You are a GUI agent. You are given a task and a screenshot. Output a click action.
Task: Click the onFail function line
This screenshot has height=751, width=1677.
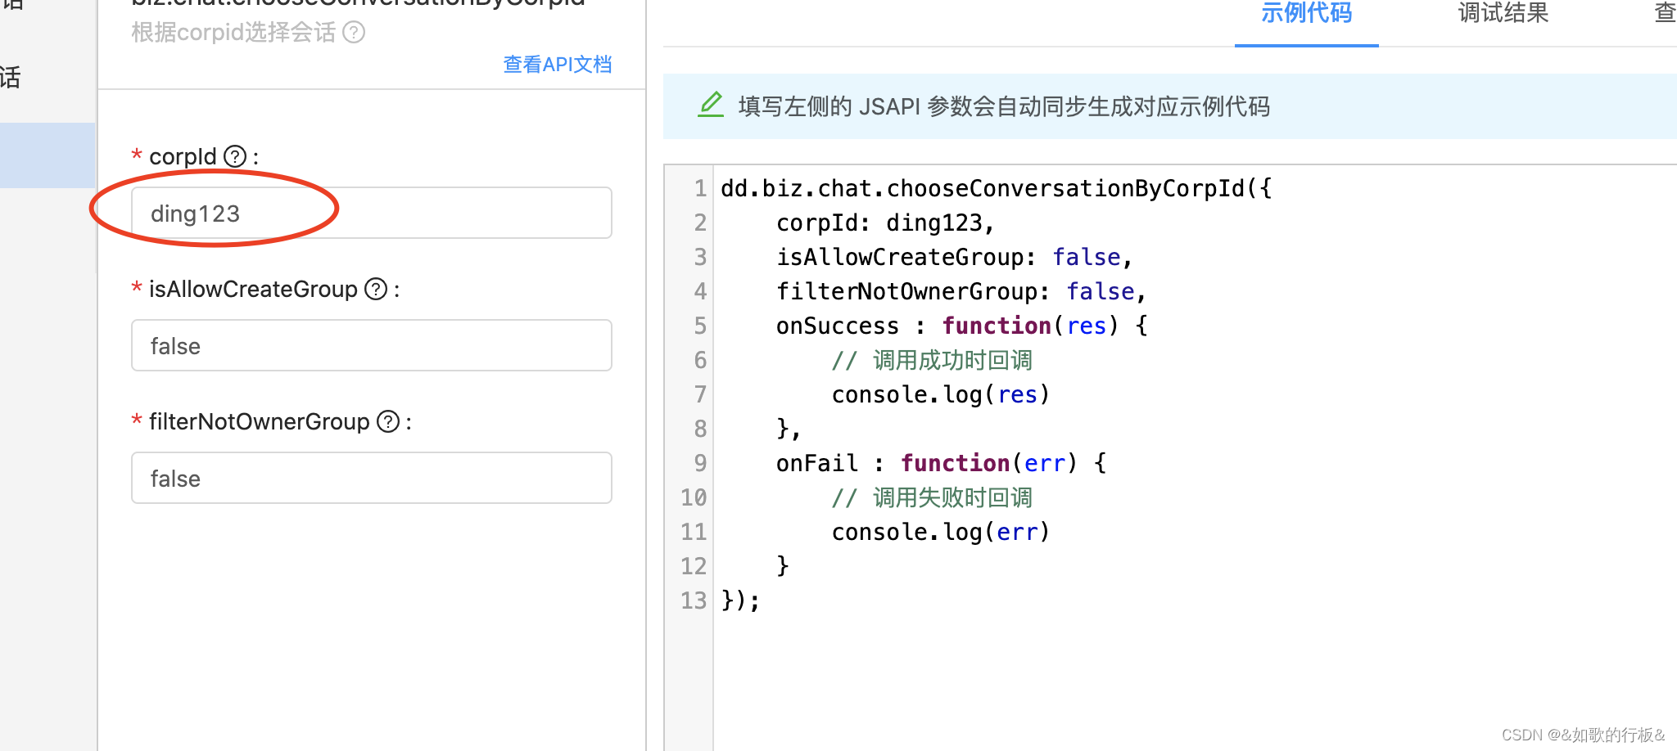942,463
